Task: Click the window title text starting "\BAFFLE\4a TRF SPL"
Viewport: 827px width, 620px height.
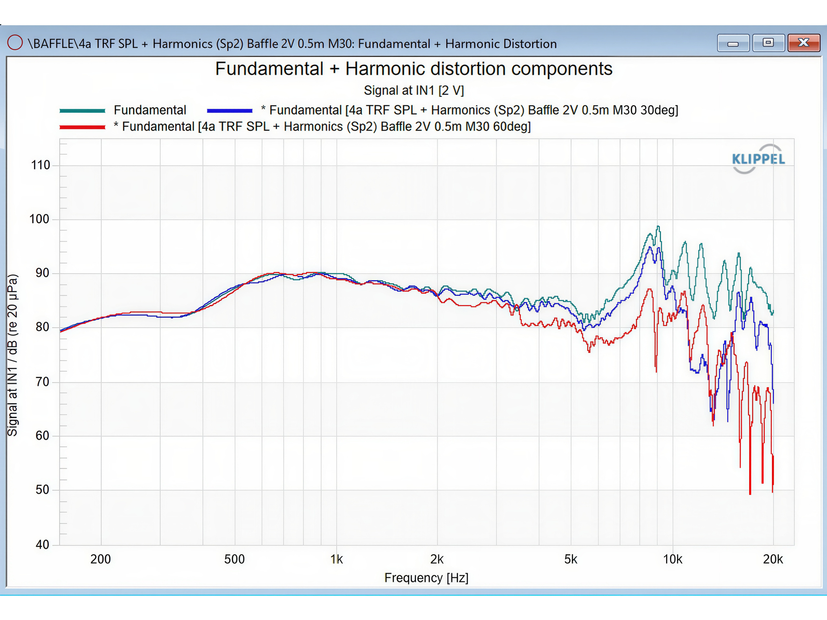Action: (x=292, y=44)
